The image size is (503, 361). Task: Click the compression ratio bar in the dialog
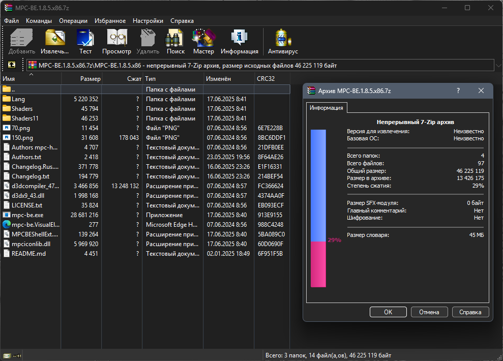[318, 208]
